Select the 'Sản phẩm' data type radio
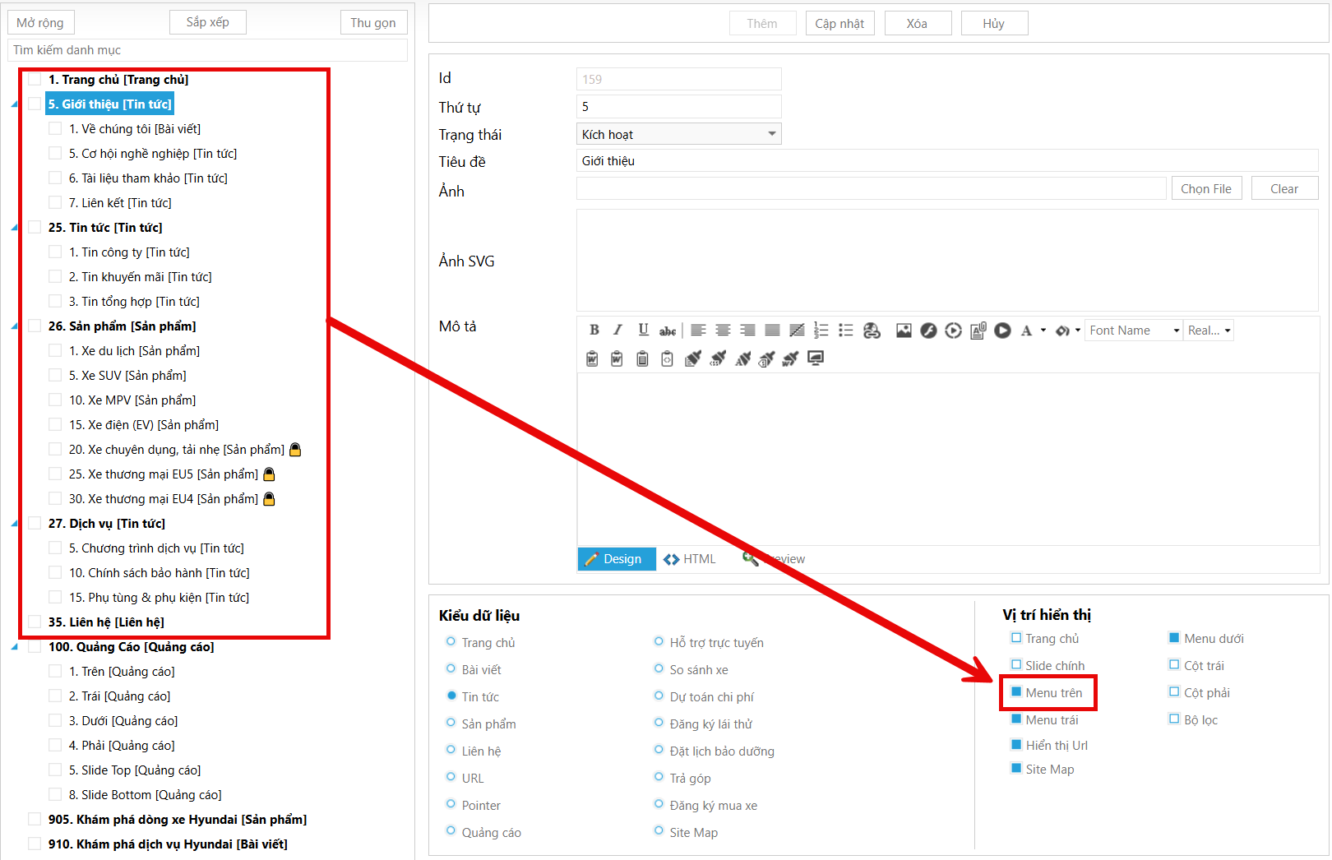1332x860 pixels. coord(451,724)
